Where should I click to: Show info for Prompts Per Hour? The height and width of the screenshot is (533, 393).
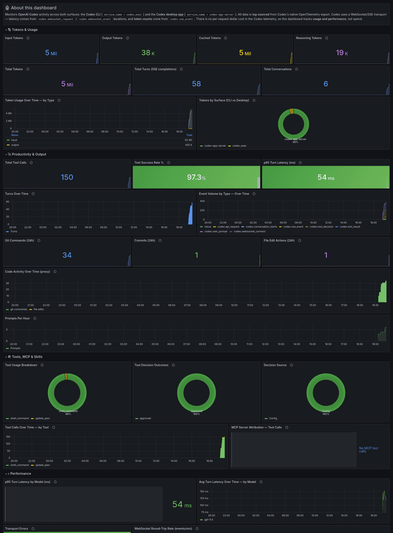pyautogui.click(x=35, y=318)
